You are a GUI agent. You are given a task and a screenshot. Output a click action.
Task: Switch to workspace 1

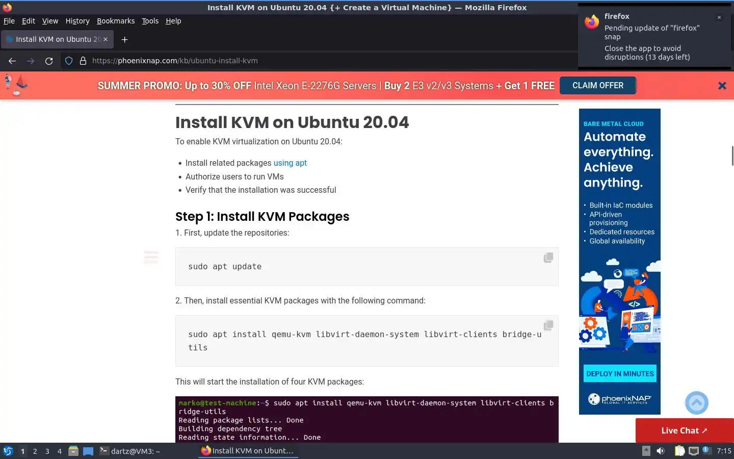click(x=22, y=451)
